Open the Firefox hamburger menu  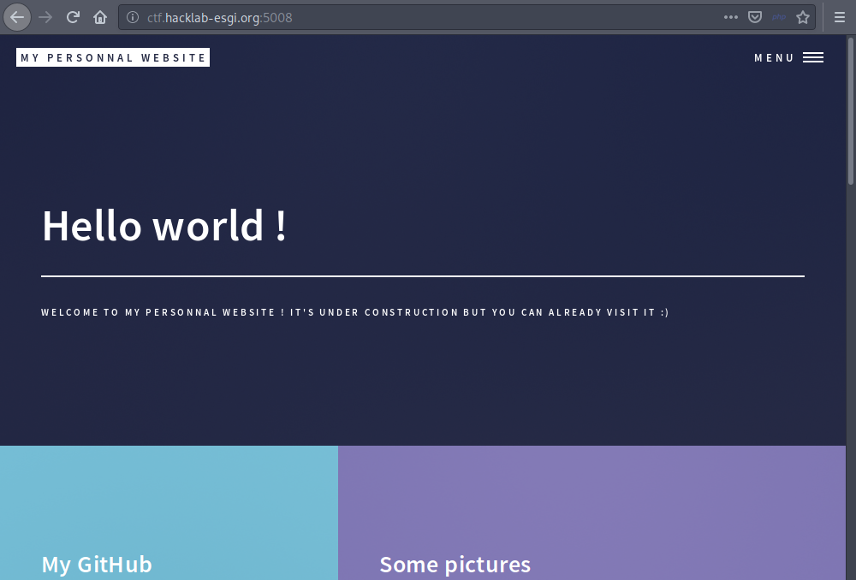click(840, 17)
